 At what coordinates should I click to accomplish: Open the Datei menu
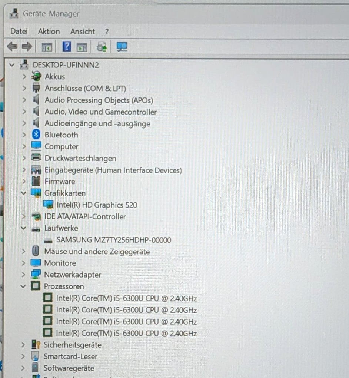[x=19, y=31]
